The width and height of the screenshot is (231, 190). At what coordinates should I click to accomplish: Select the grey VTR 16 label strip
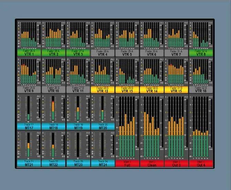tap(201, 90)
